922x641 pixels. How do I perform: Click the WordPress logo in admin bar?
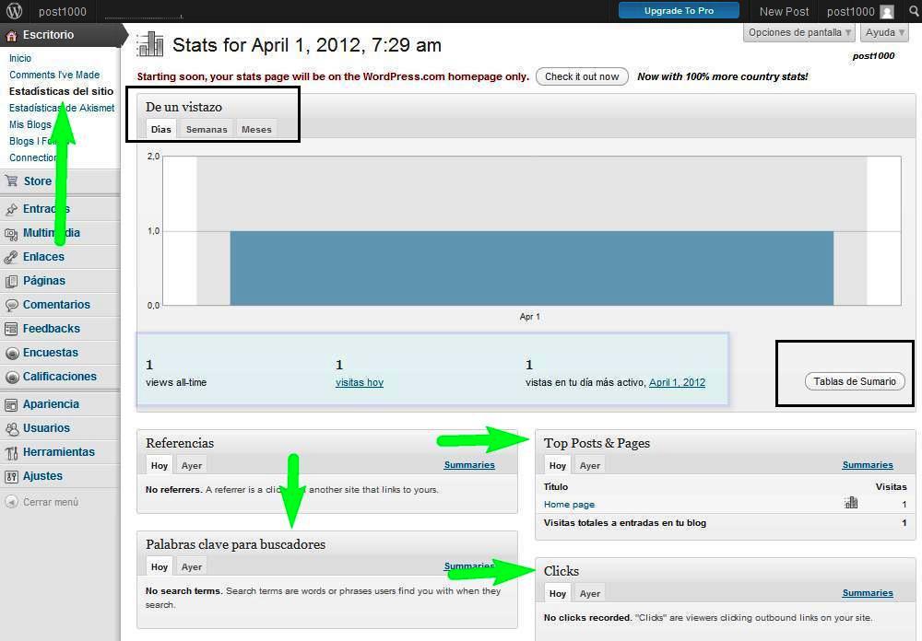pos(14,11)
